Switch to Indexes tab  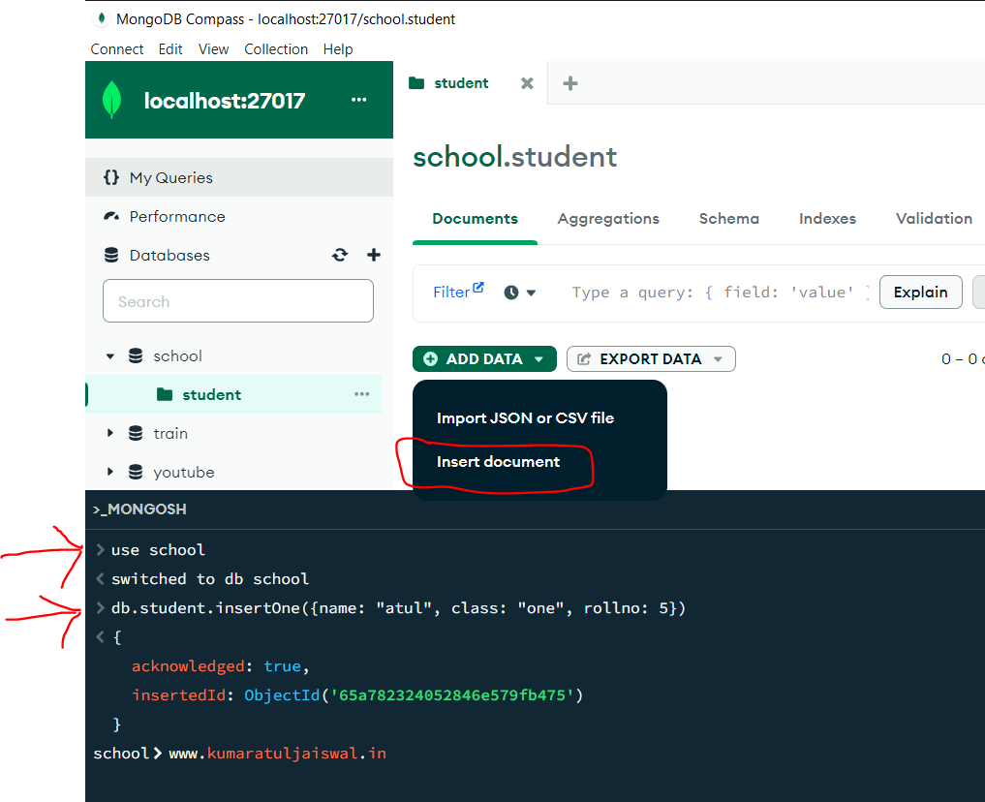pos(827,219)
